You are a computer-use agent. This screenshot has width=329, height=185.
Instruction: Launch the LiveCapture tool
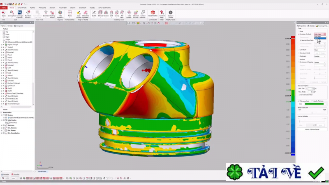12,14
